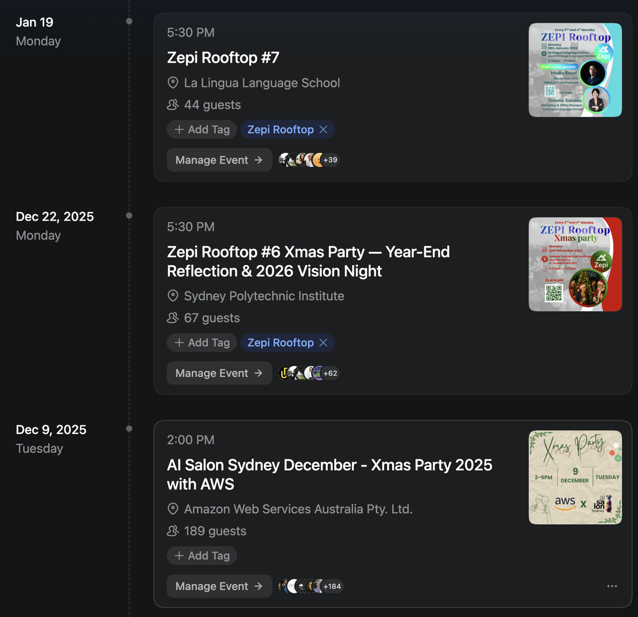This screenshot has width=638, height=617.
Task: Click Zepi Rooftop #7 cover thumbnail
Action: (x=575, y=70)
